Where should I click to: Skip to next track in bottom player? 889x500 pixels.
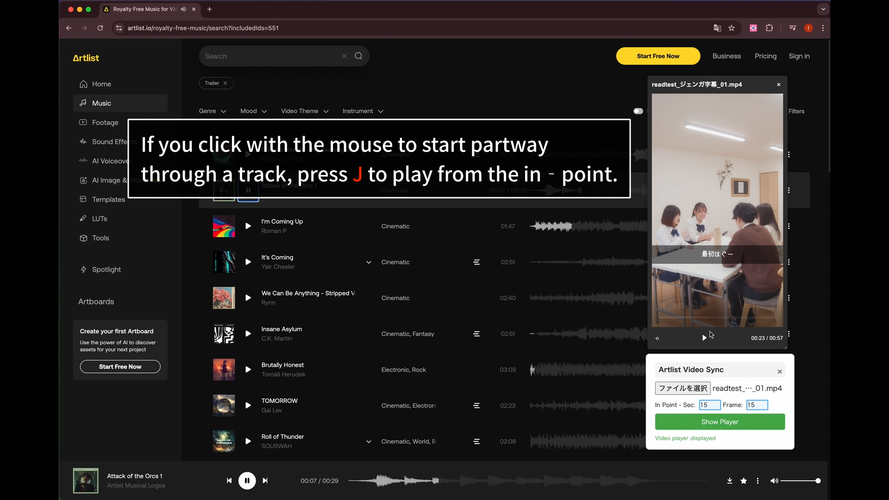coord(265,481)
